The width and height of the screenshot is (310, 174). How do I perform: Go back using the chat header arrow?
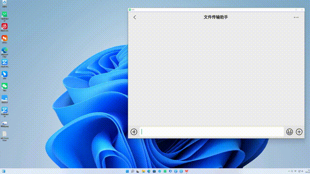[135, 17]
